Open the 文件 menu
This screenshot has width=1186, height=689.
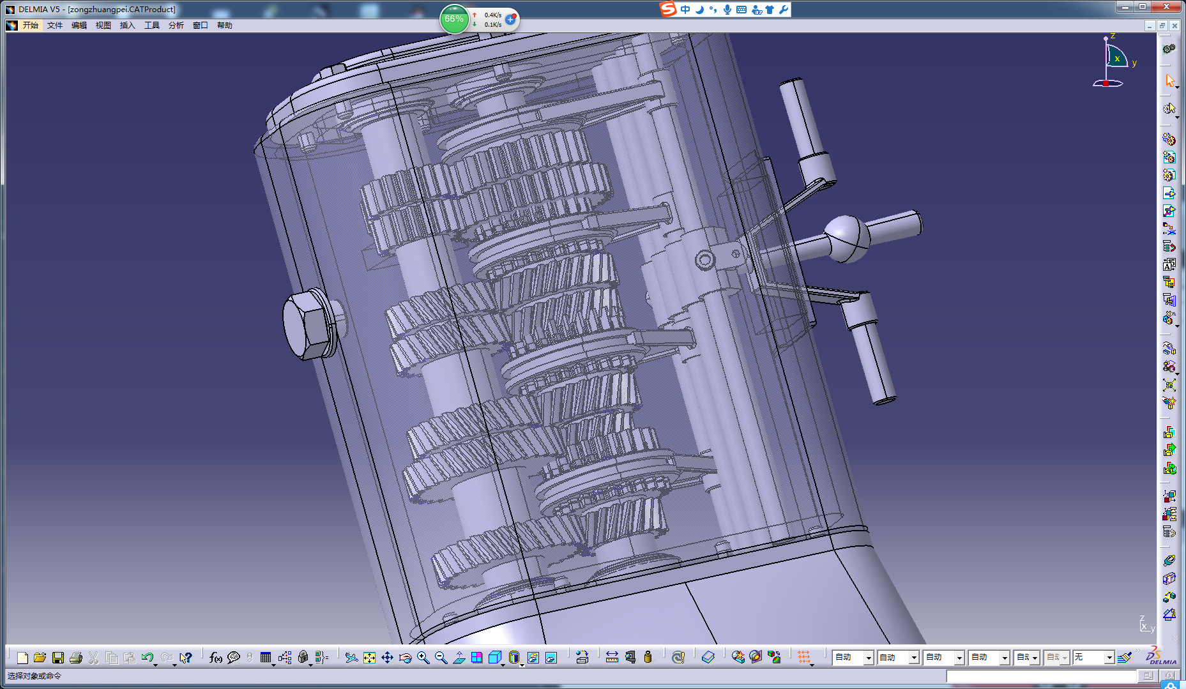55,26
